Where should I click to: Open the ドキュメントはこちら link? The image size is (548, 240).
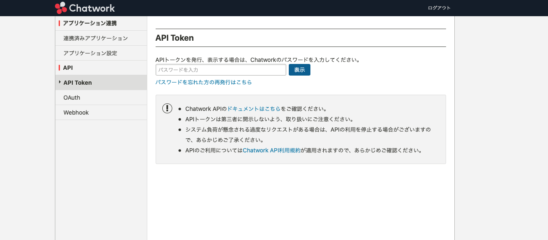click(x=254, y=109)
